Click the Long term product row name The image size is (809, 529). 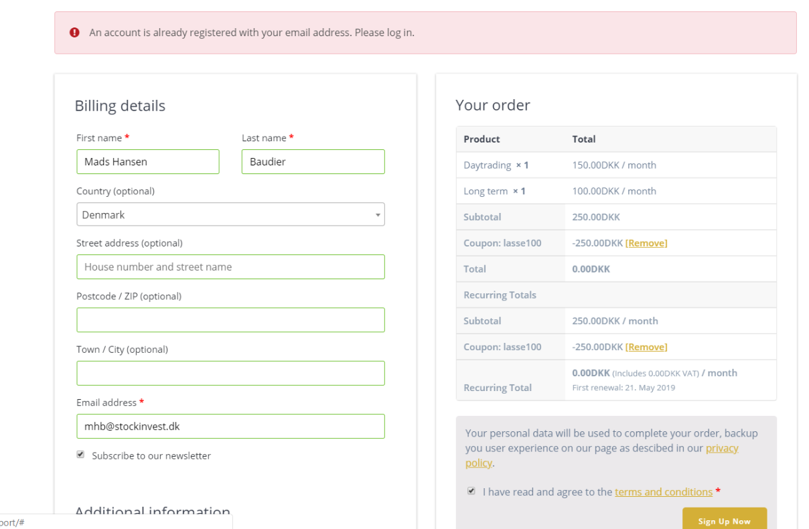[486, 191]
